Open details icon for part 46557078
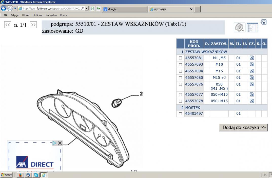The width and height of the screenshot is (272, 178). point(252,101)
